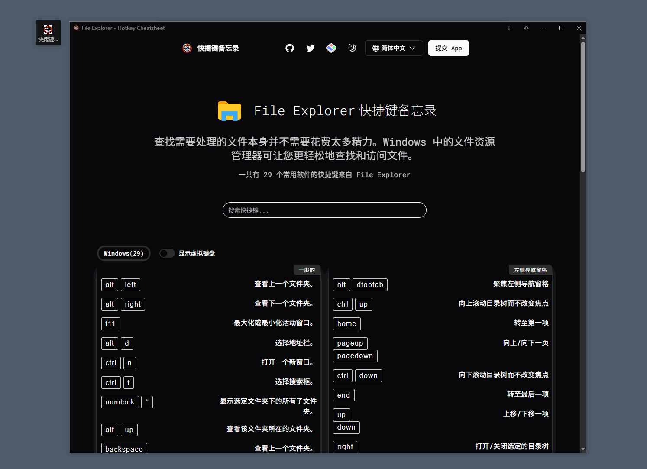Click the 一般的 section label
This screenshot has height=469, width=647.
(307, 270)
